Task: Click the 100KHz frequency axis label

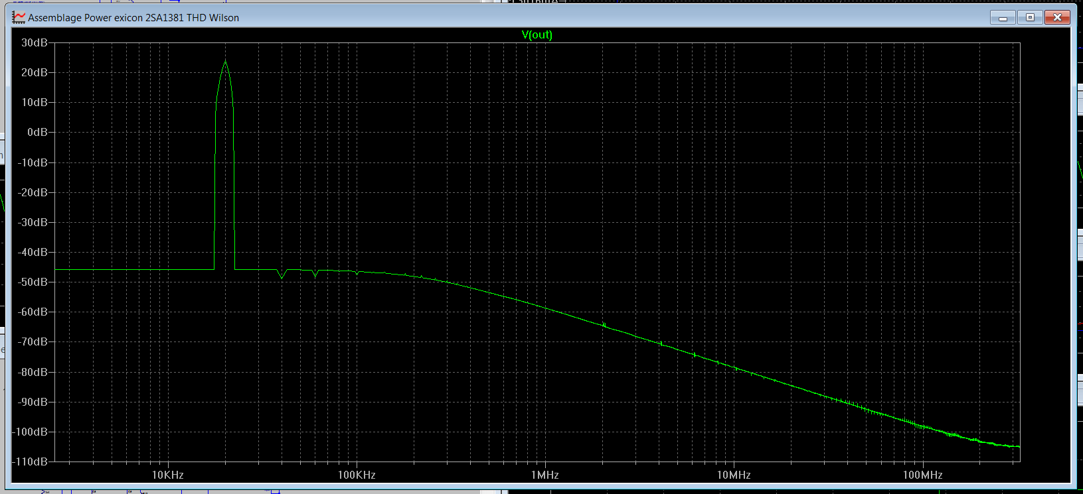Action: 357,475
